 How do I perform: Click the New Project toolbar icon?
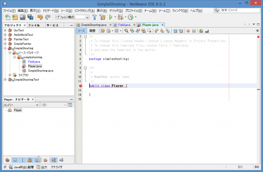[15, 17]
